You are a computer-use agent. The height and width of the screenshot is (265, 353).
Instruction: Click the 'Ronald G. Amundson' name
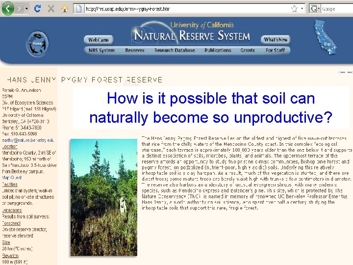click(x=22, y=90)
